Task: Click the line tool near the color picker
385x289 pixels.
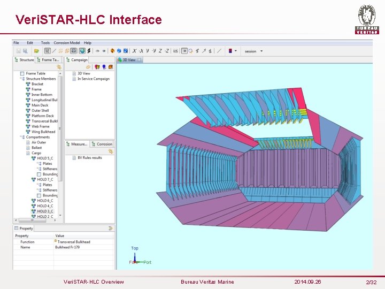Action: tap(219, 51)
